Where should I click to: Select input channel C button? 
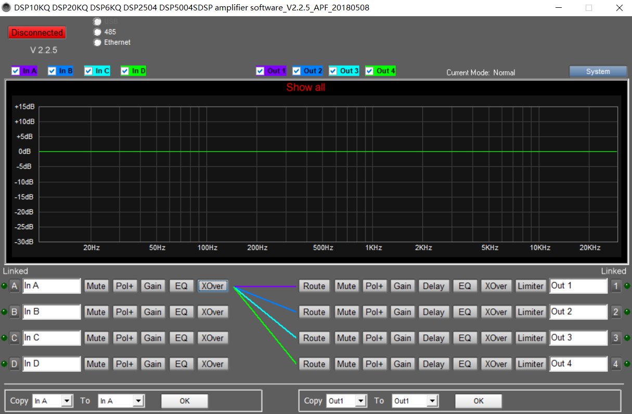pyautogui.click(x=15, y=338)
